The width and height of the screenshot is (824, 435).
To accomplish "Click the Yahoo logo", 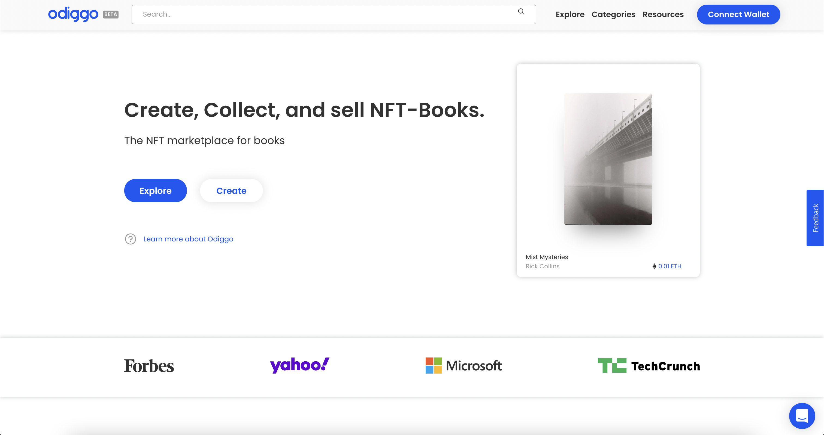I will click(x=299, y=365).
